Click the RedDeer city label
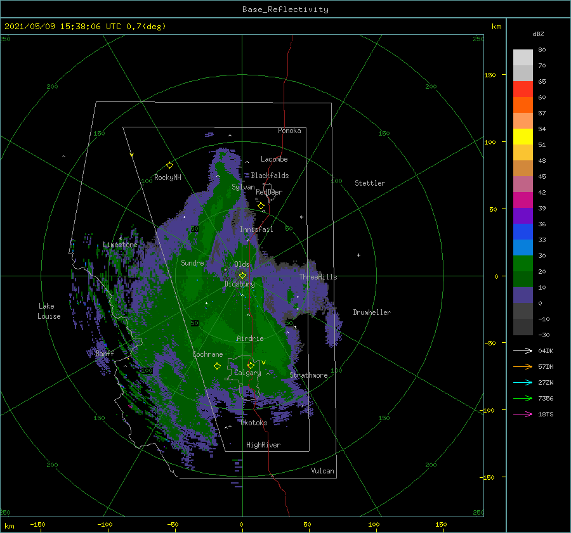Image resolution: width=571 pixels, height=533 pixels. tap(269, 192)
